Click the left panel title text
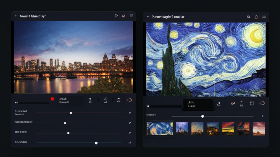280x157 pixels. (33, 16)
